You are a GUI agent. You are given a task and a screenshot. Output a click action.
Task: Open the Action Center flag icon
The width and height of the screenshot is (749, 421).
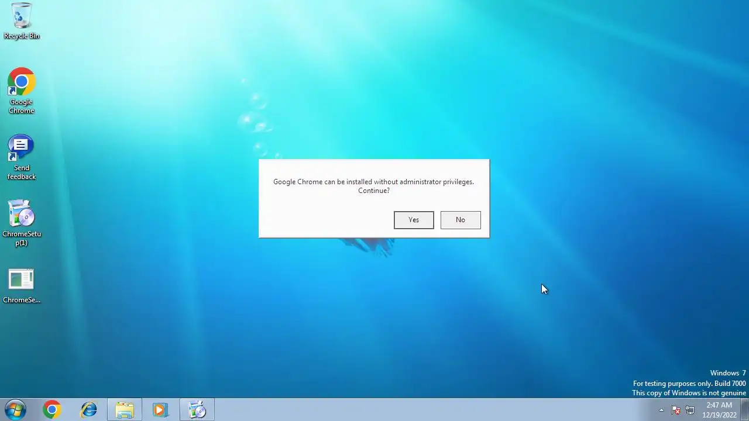pos(676,410)
